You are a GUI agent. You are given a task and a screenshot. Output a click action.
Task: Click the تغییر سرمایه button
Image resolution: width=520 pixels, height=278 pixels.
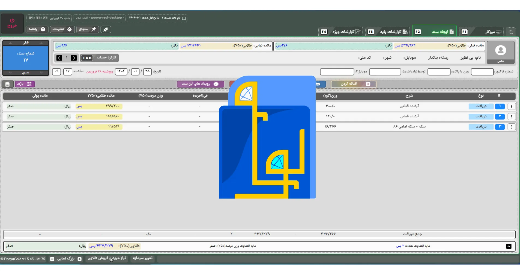tap(142, 258)
